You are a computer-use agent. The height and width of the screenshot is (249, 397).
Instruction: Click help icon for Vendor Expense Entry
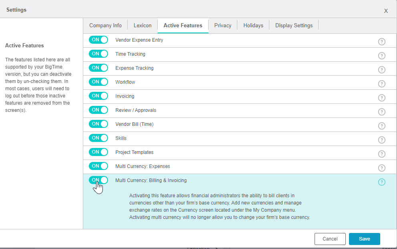tap(381, 42)
